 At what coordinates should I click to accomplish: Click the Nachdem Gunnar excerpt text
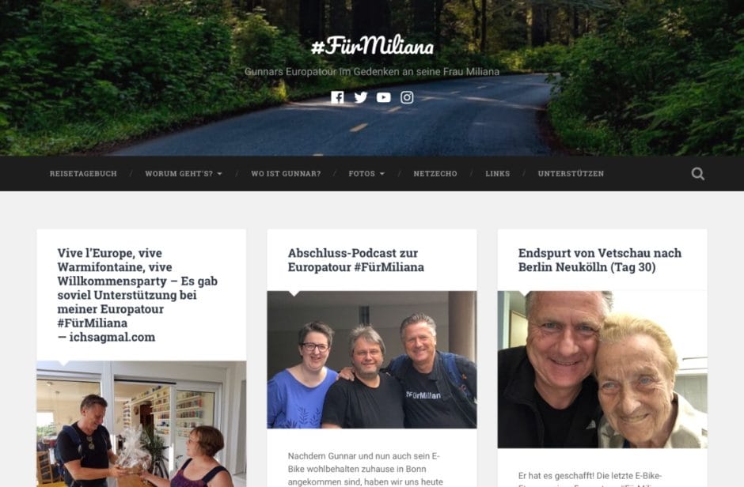point(366,469)
